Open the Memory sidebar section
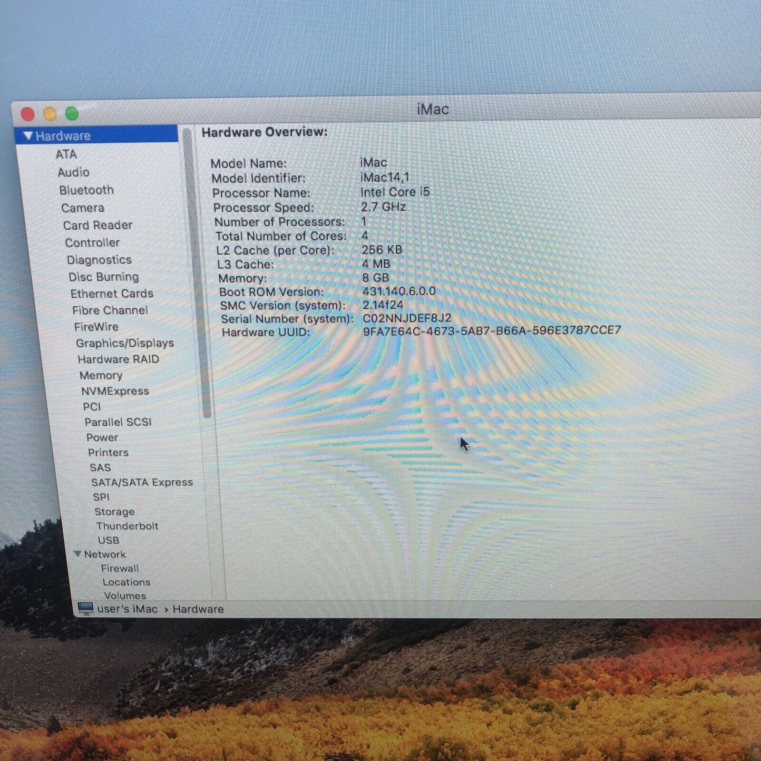761x761 pixels. click(101, 375)
